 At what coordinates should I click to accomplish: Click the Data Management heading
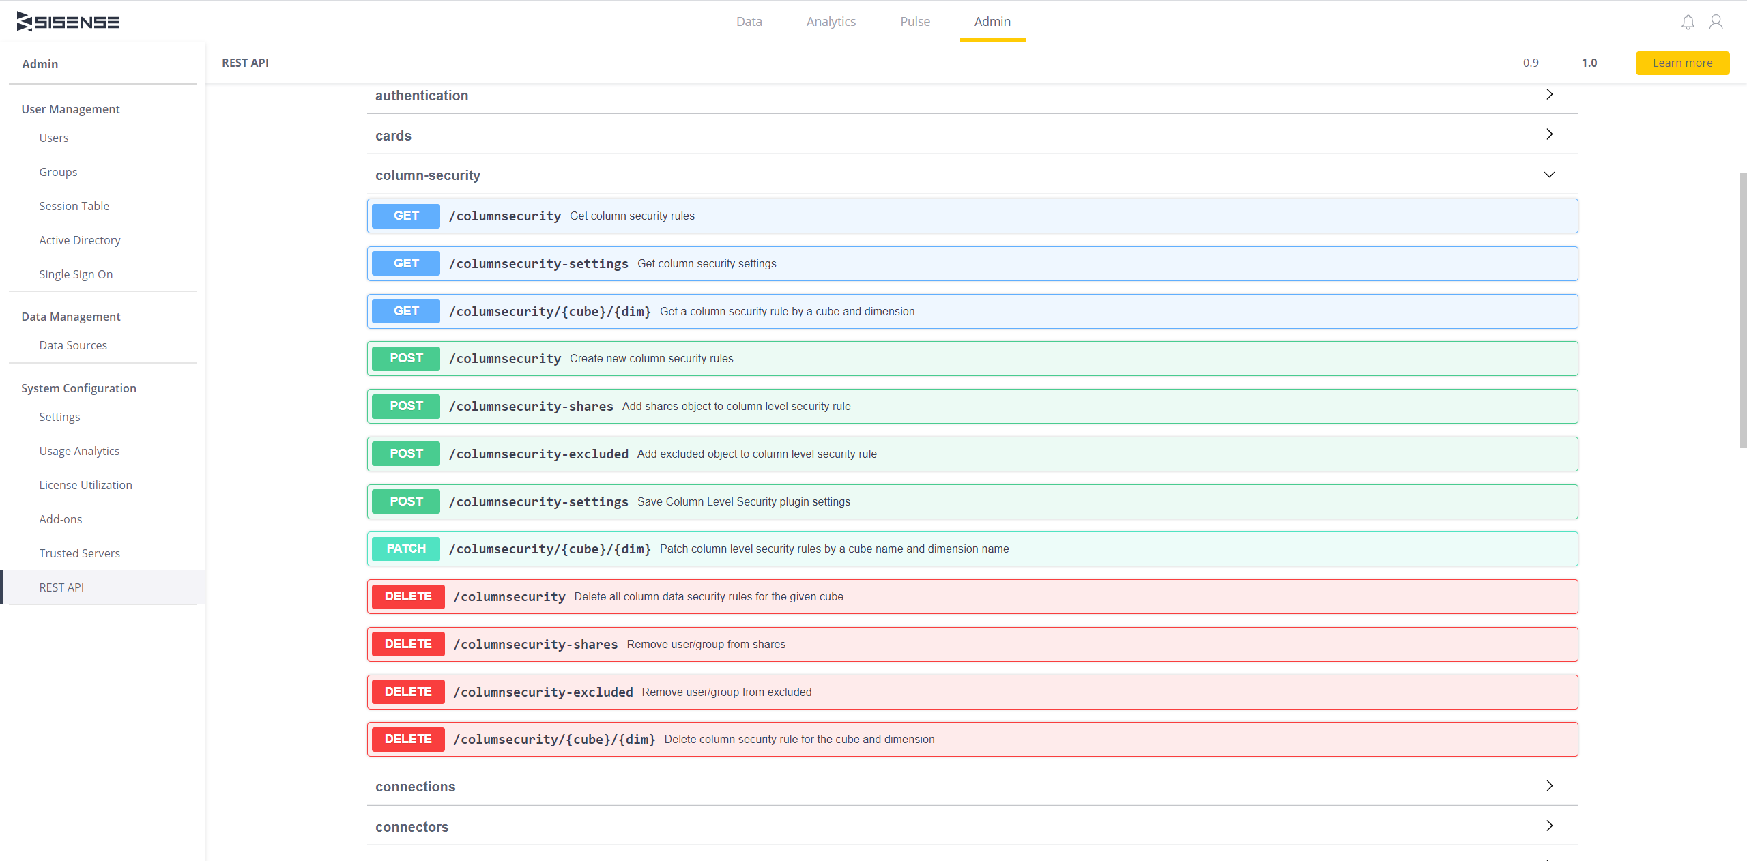coord(70,317)
